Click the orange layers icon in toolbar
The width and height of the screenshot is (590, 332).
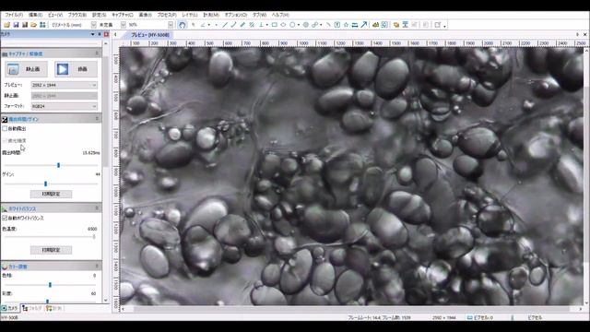click(396, 25)
